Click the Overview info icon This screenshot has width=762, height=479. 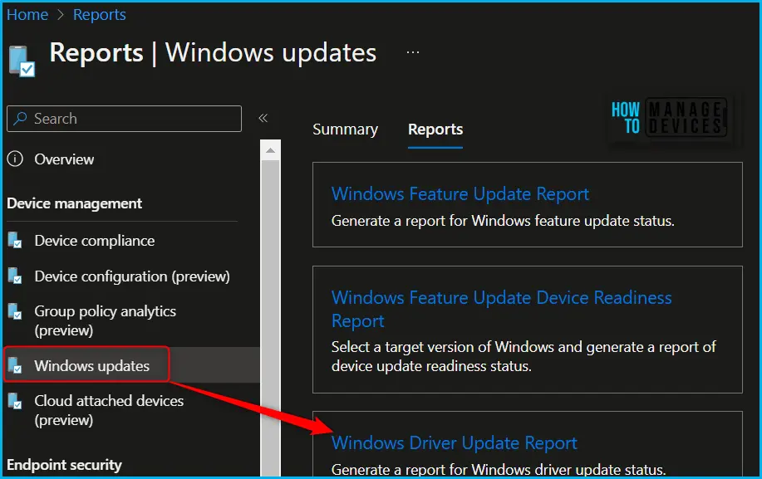point(17,159)
